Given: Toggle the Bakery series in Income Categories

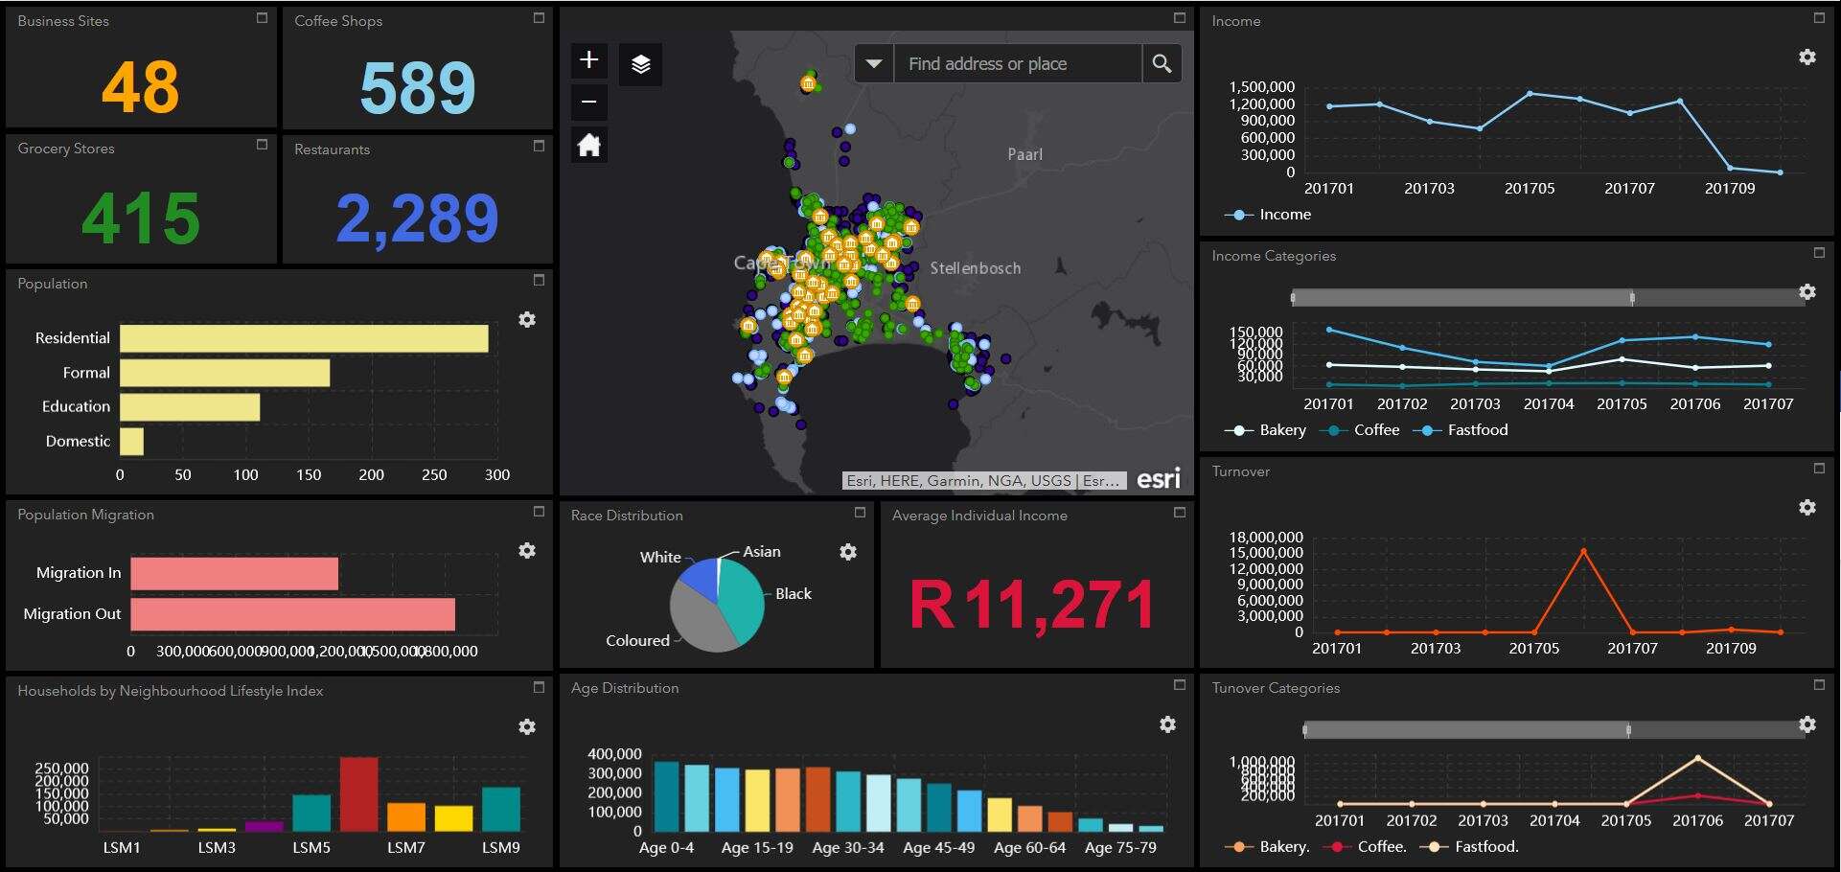Looking at the screenshot, I should [x=1269, y=430].
